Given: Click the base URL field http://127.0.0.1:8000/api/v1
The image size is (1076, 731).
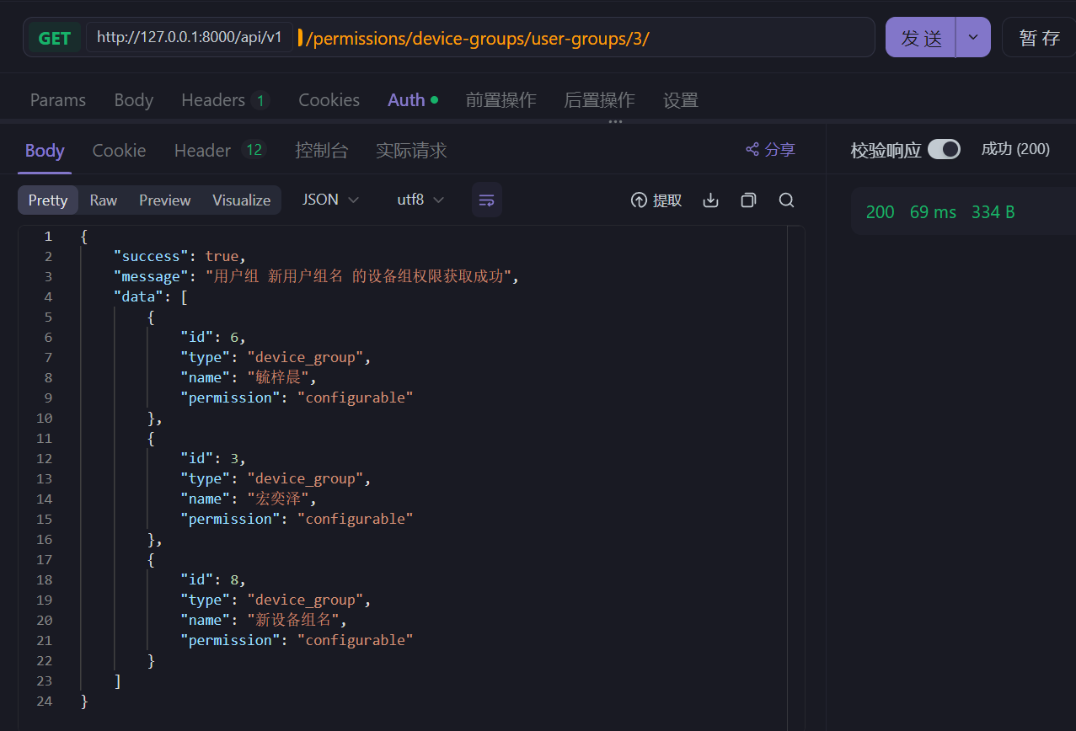Looking at the screenshot, I should pos(190,37).
